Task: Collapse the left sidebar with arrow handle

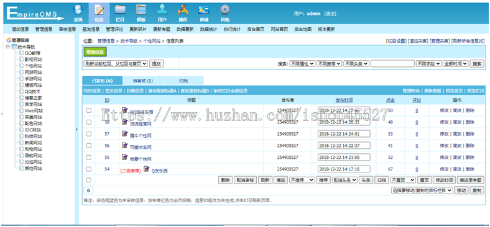Action: 77,130
